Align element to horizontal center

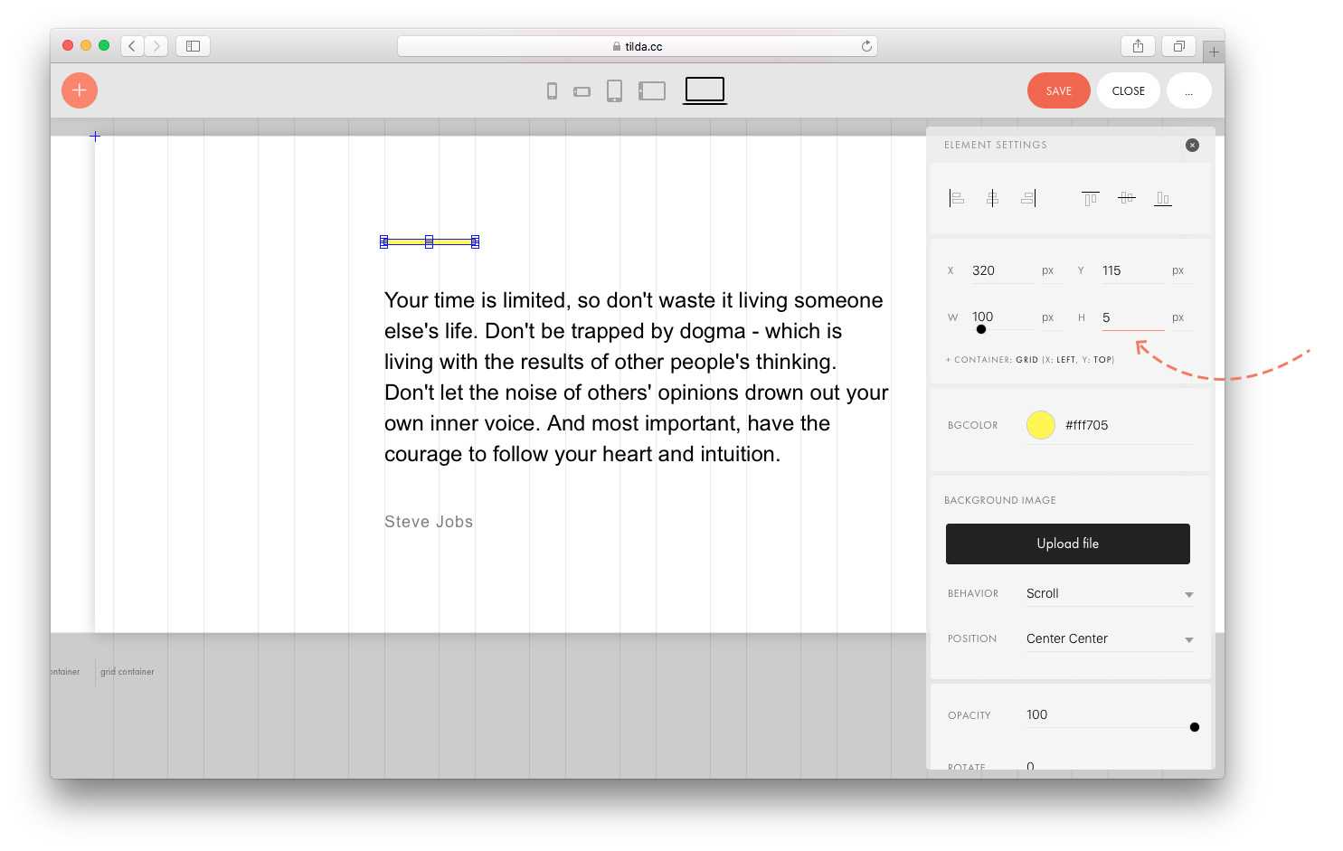click(992, 198)
